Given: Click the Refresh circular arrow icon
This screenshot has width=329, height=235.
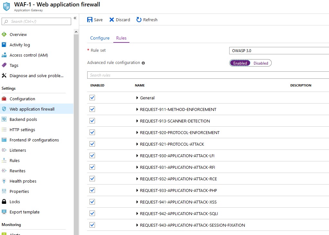Looking at the screenshot, I should point(139,20).
